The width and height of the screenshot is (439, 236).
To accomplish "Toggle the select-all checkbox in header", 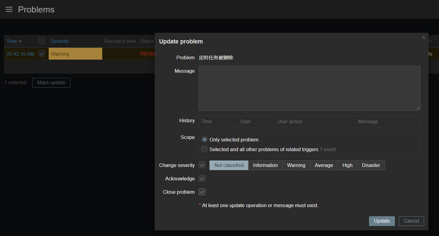I will 42,41.
